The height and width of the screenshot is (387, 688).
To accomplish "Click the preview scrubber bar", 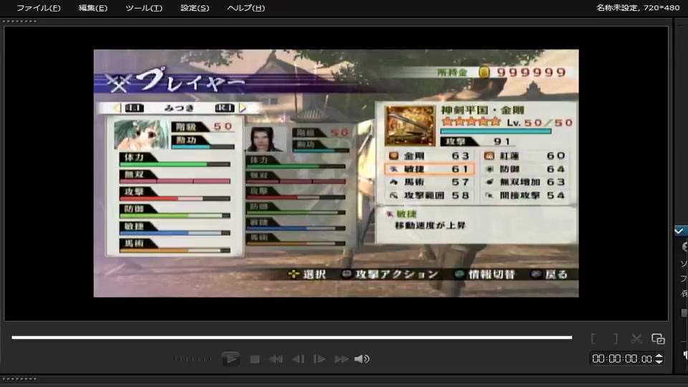I will [x=292, y=338].
